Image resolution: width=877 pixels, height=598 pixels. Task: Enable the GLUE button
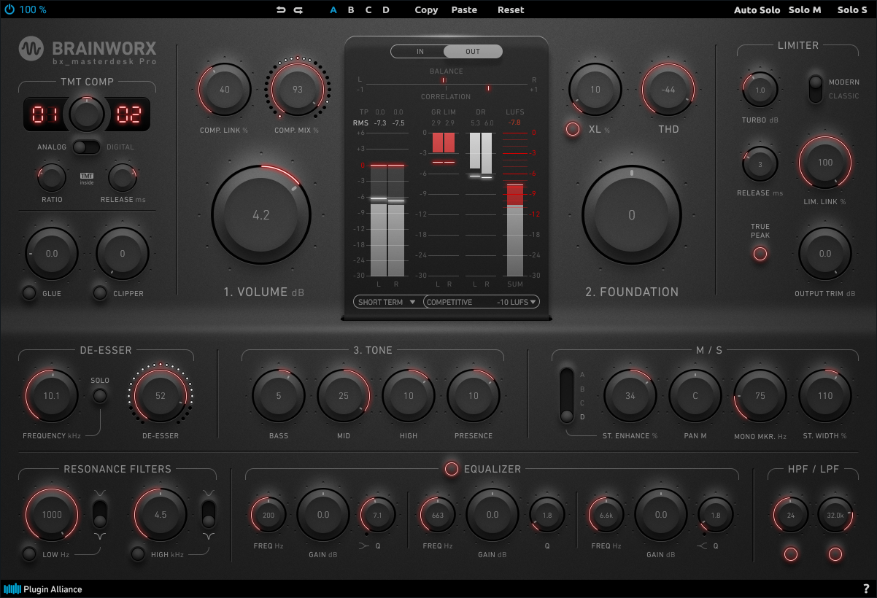29,293
